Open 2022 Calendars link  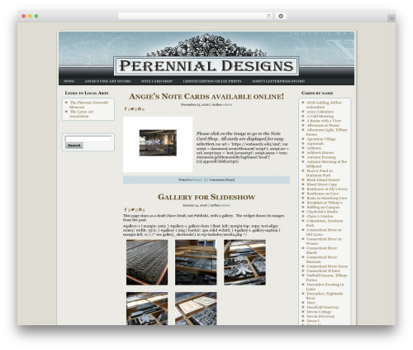320,112
